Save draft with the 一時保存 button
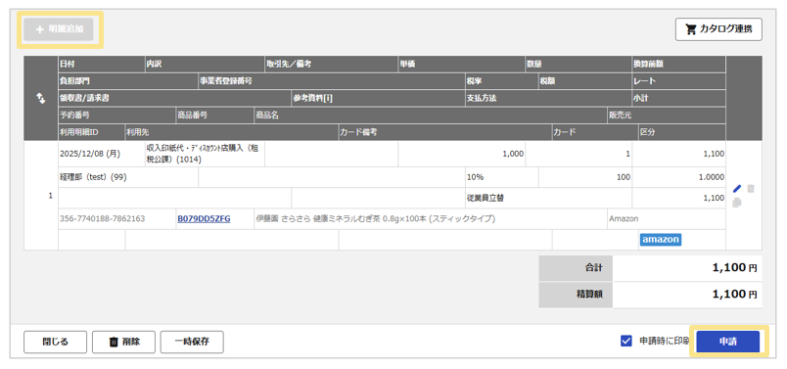787x369 pixels. tap(192, 342)
